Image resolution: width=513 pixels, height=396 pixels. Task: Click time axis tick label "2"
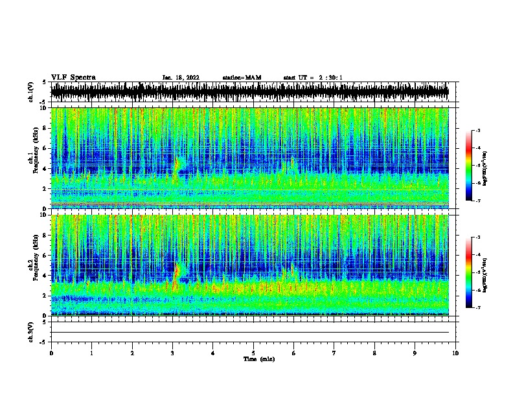tap(132, 353)
